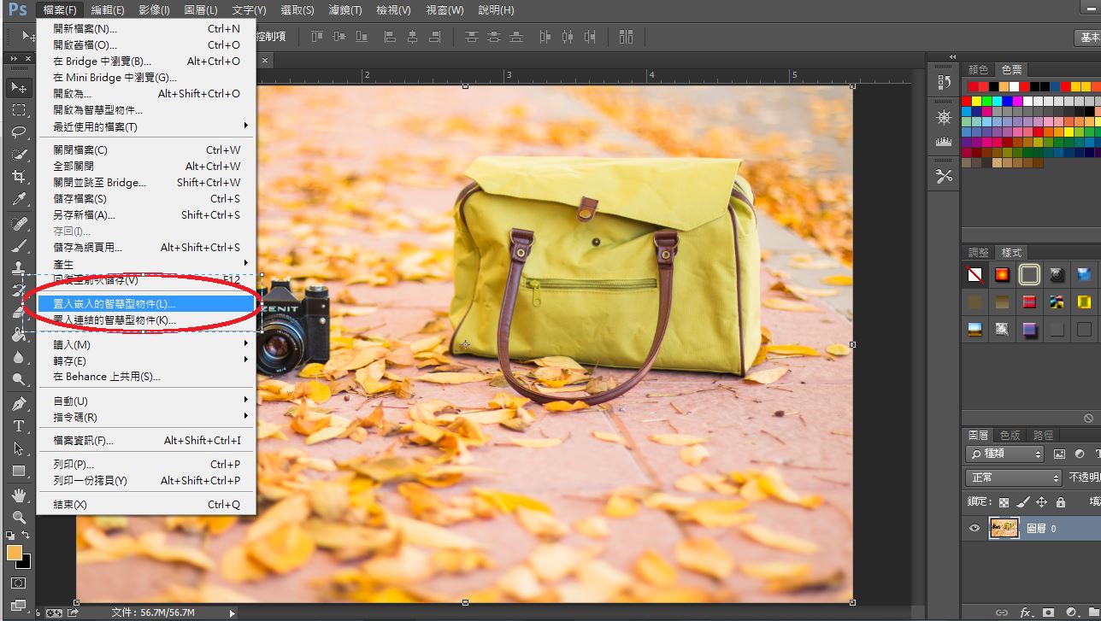Select the Lasso tool

pyautogui.click(x=19, y=132)
